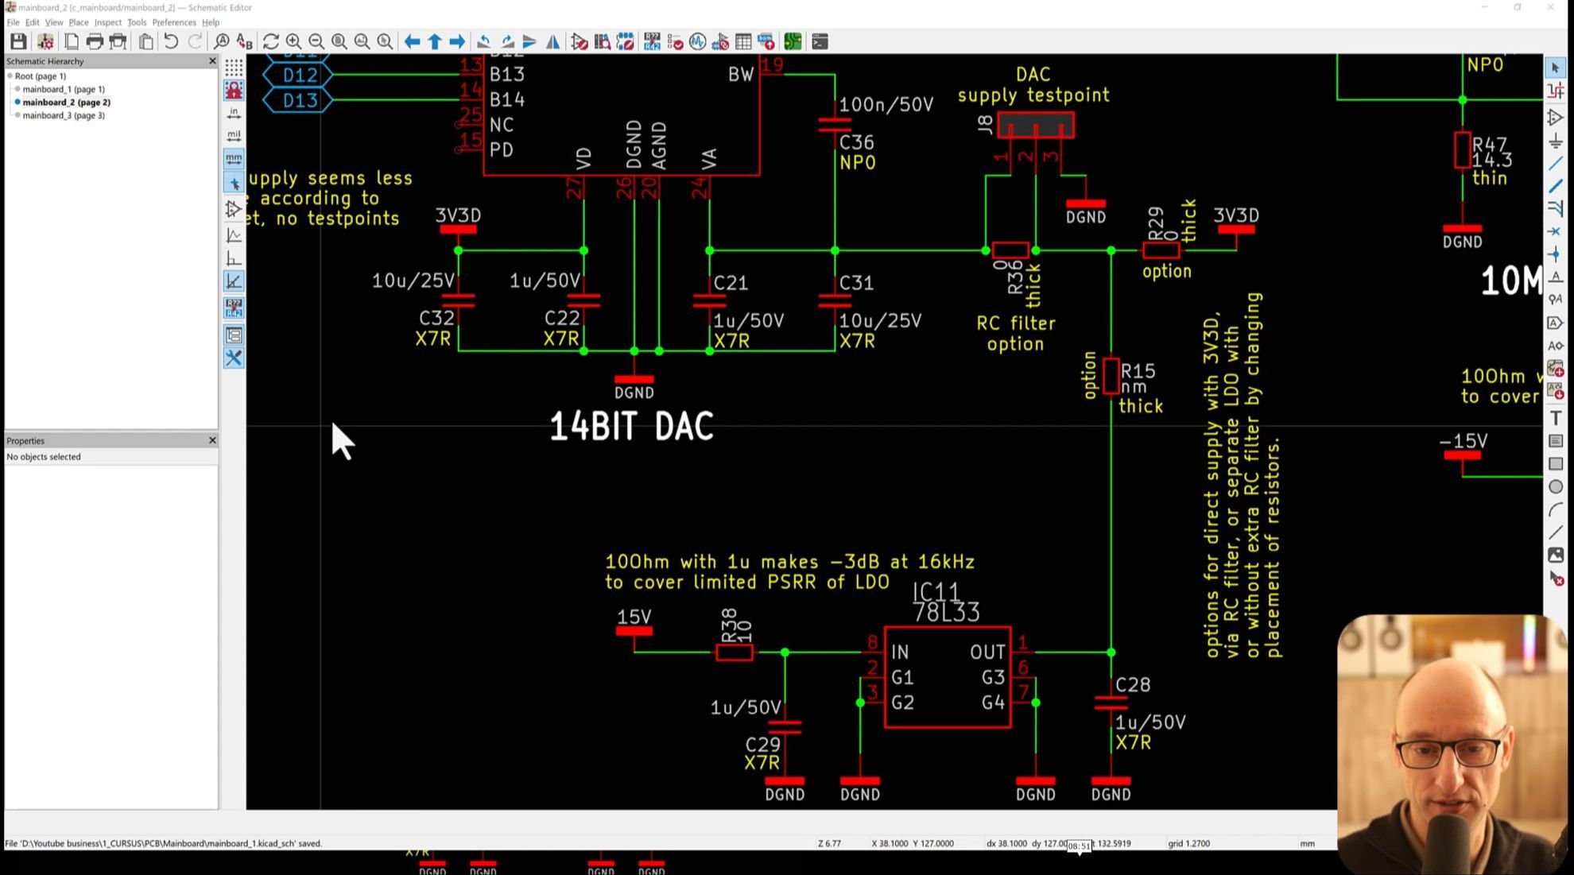1574x875 pixels.
Task: Click the Mirror horizontally icon
Action: pos(552,41)
